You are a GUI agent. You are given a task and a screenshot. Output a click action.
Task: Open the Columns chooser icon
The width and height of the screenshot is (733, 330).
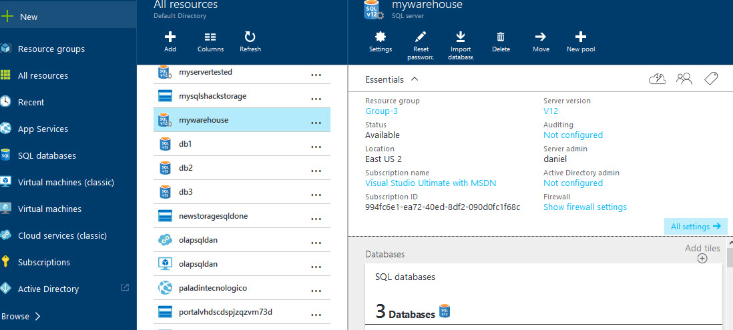click(x=210, y=37)
